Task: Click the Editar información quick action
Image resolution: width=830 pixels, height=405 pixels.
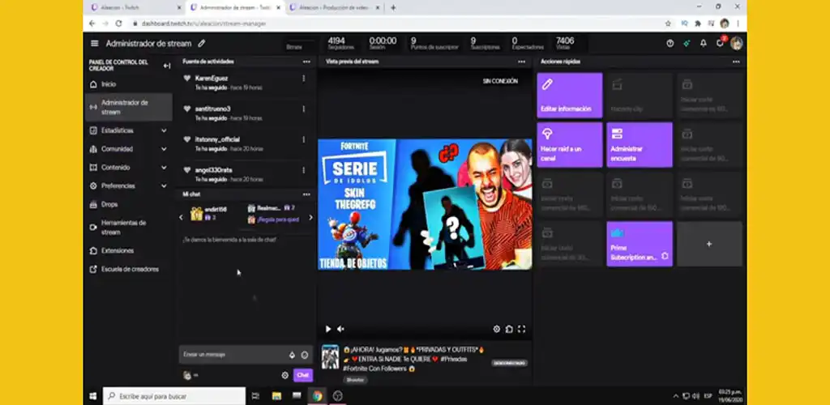Action: point(570,95)
